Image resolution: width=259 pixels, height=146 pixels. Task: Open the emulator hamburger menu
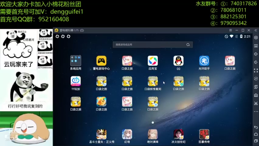click(x=231, y=30)
